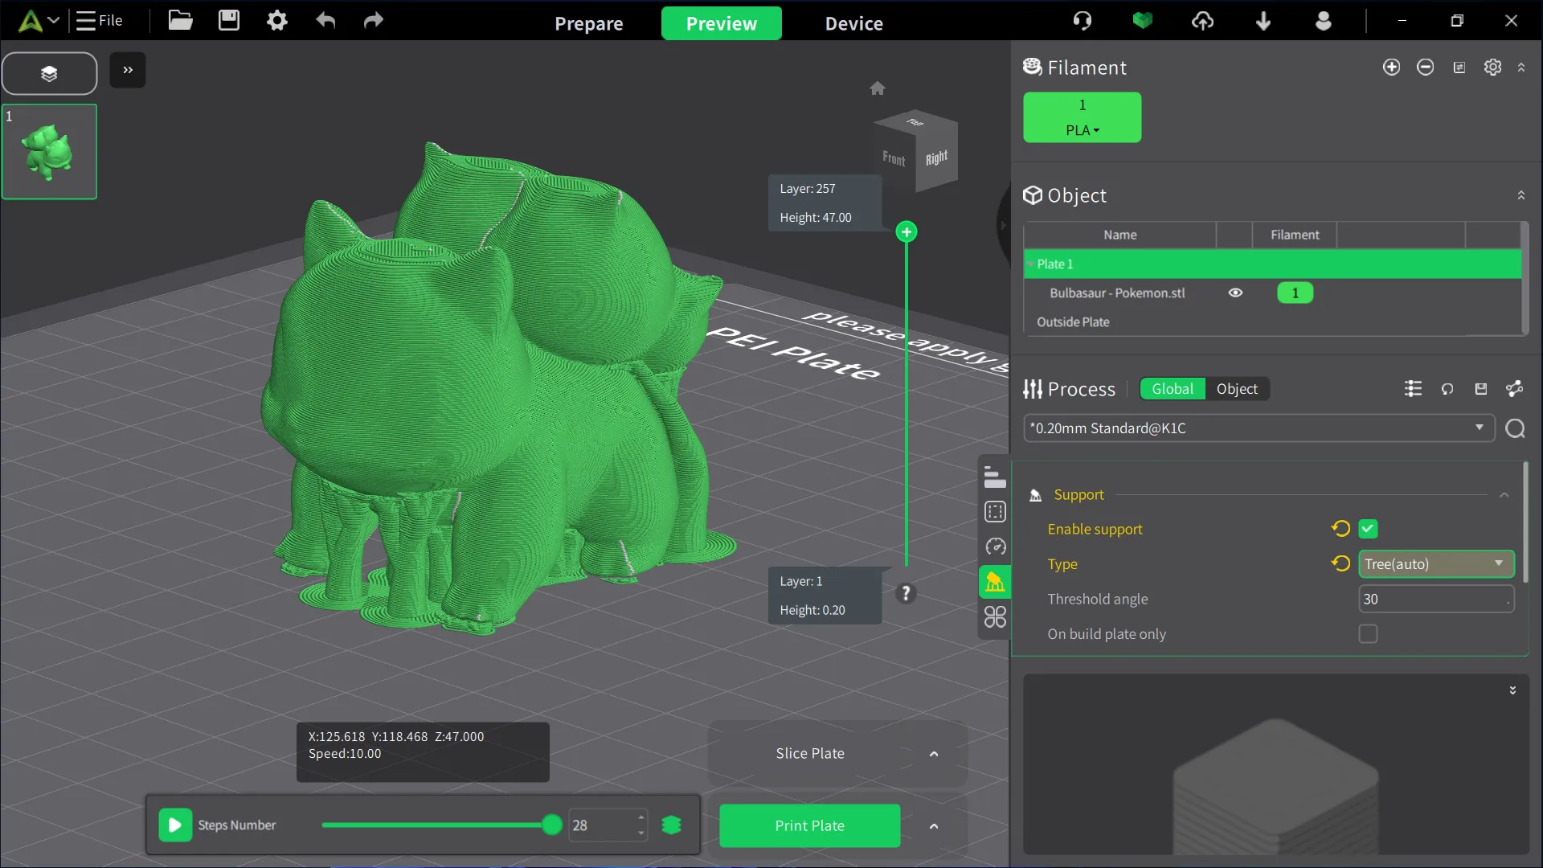Open the headset support icon

(x=1083, y=21)
